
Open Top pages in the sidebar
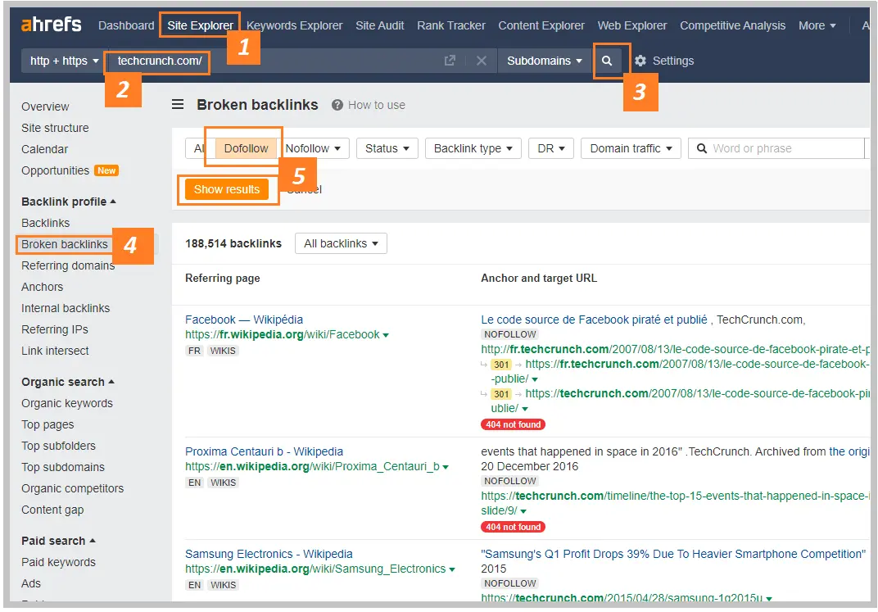pos(48,424)
